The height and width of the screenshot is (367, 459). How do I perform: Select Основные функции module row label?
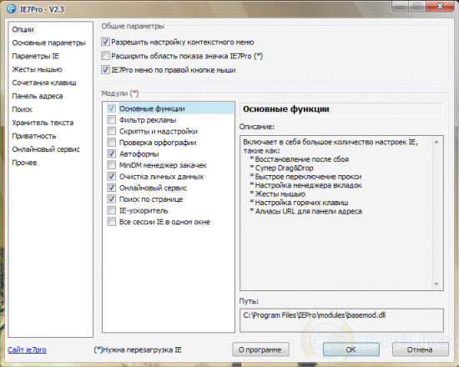point(152,108)
